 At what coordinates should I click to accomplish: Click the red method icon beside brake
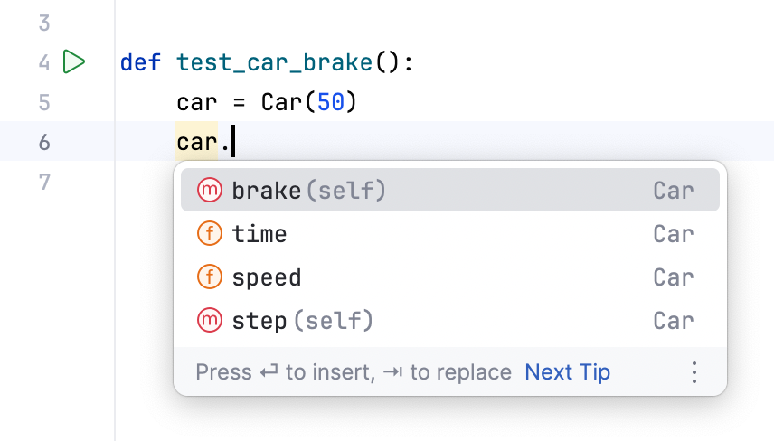(x=209, y=191)
